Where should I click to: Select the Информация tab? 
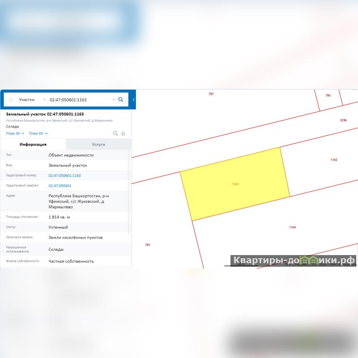(33, 145)
